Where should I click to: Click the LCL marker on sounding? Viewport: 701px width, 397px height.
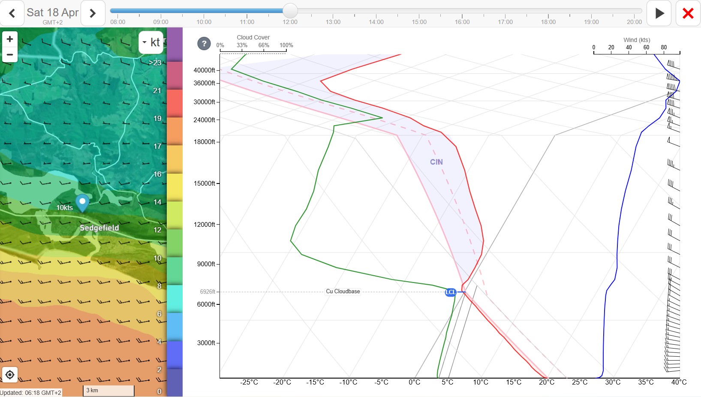(450, 292)
